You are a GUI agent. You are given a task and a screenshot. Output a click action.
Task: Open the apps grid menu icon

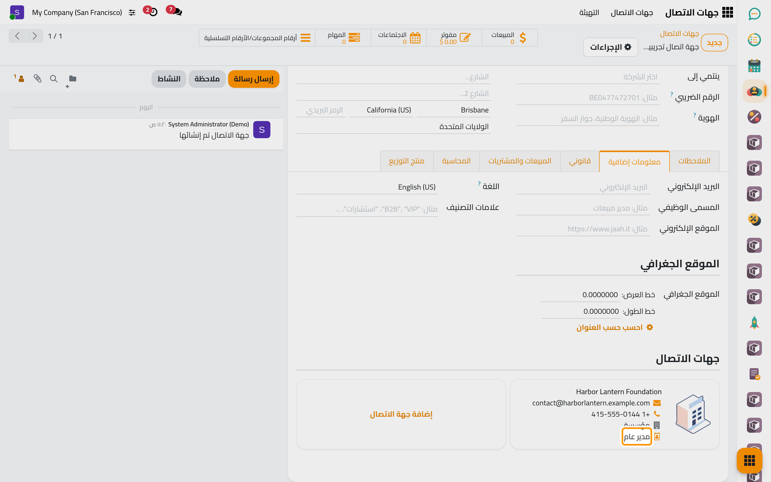point(727,12)
